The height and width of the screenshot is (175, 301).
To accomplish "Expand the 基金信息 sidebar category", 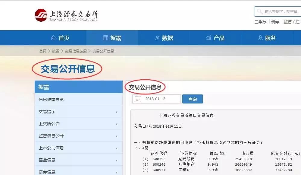I will pos(78,160).
